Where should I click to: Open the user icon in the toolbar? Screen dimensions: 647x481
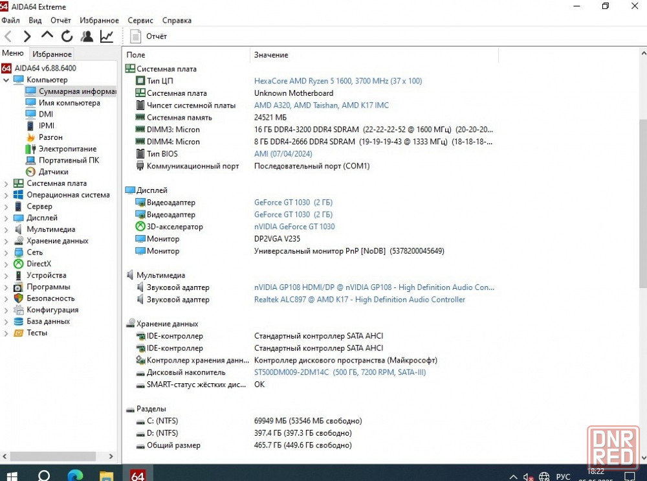tap(87, 36)
